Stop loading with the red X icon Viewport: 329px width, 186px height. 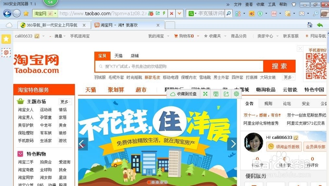coord(172,13)
